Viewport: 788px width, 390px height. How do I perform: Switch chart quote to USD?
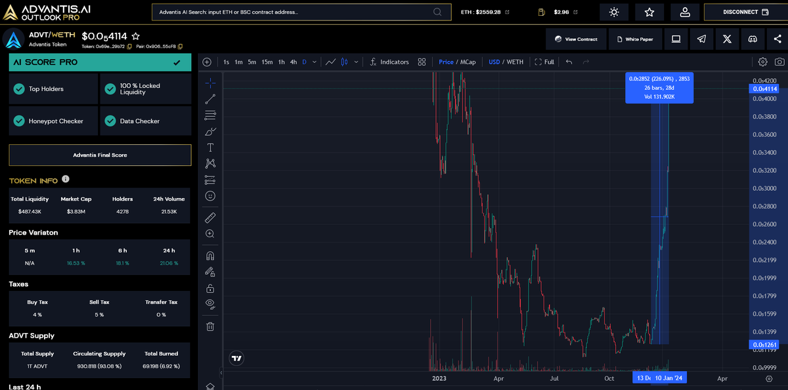[x=494, y=62]
